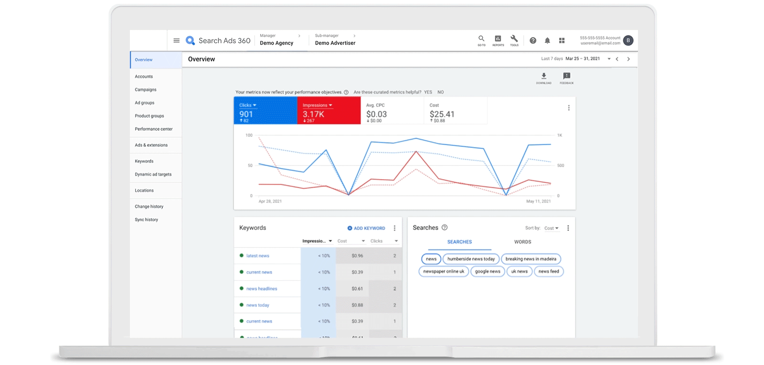This screenshot has width=764, height=365.
Task: Open the Tools wrench icon
Action: pyautogui.click(x=514, y=39)
